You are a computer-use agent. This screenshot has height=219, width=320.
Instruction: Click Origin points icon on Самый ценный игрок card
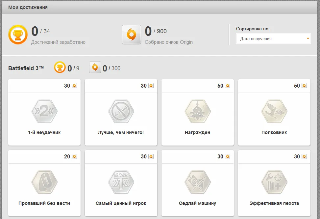point(151,156)
